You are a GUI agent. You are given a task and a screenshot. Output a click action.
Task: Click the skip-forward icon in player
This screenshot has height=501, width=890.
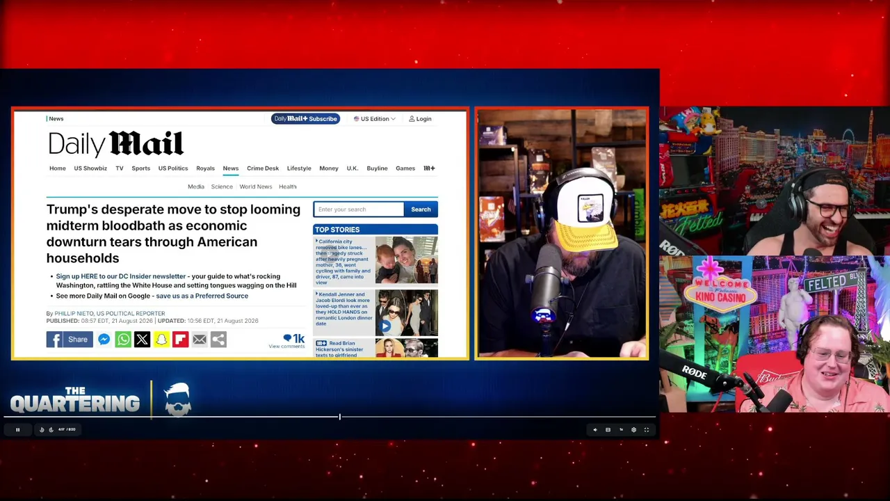tap(51, 430)
